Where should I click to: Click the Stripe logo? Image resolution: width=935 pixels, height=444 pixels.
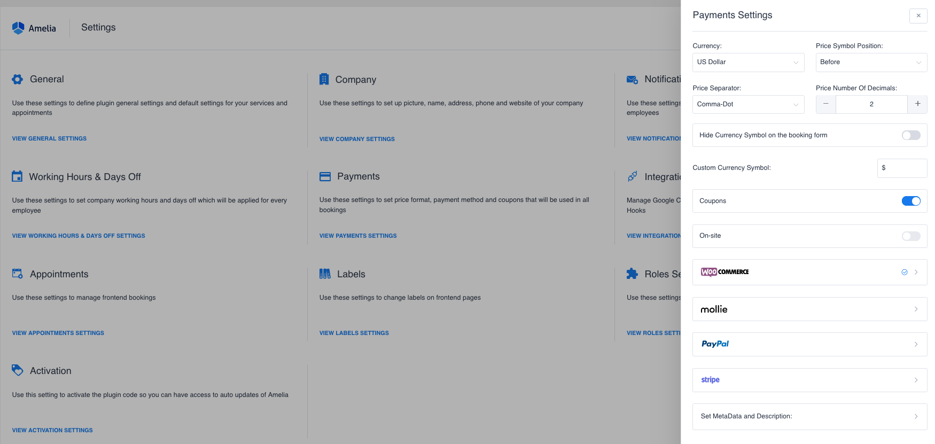point(710,380)
